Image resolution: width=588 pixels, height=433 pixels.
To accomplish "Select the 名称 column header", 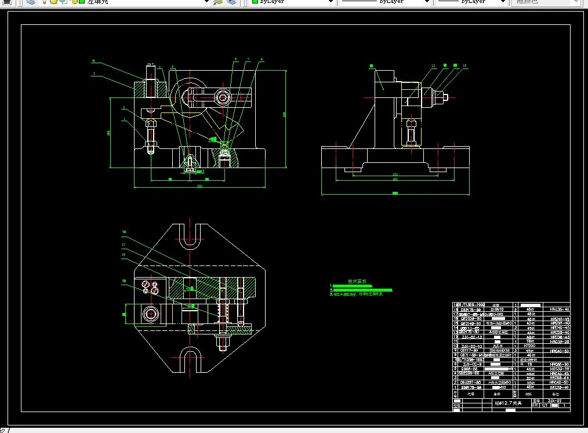I will [x=497, y=394].
